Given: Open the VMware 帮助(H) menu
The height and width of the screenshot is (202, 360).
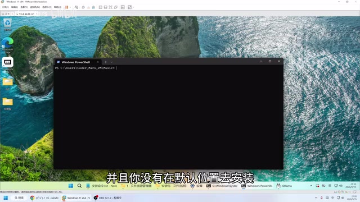Looking at the screenshot, I should point(57,7).
